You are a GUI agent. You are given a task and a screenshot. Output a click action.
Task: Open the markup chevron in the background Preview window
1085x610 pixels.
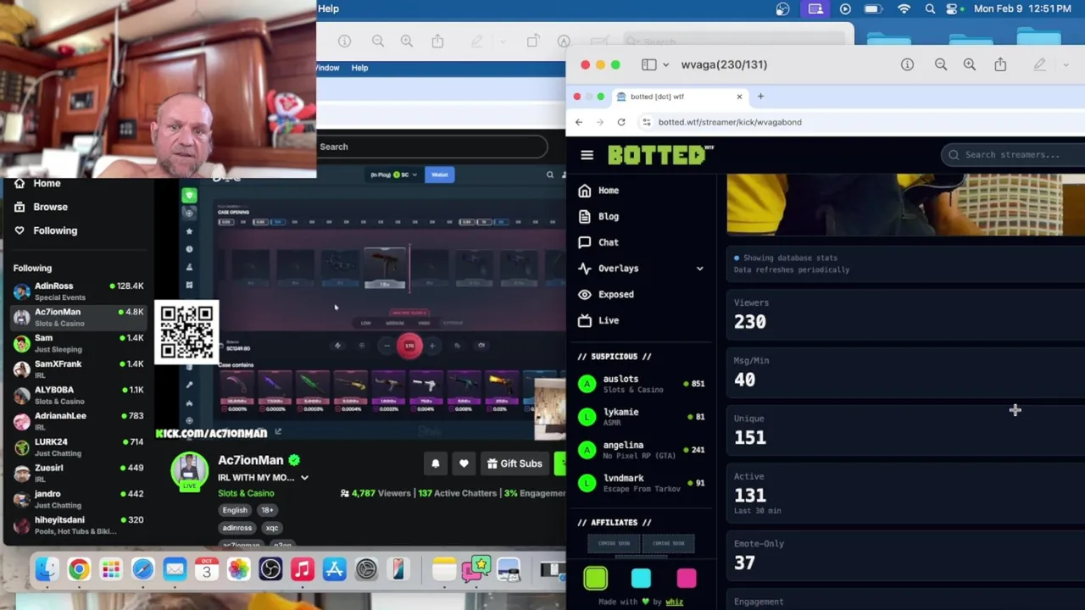503,41
